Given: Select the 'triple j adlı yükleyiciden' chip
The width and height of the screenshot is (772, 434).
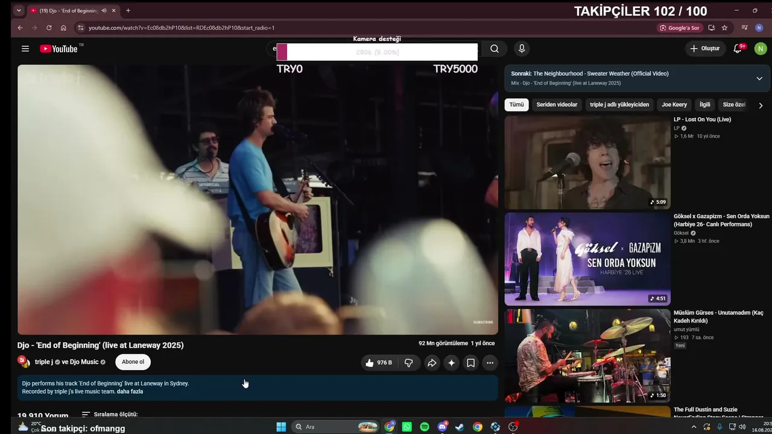Looking at the screenshot, I should [x=619, y=105].
